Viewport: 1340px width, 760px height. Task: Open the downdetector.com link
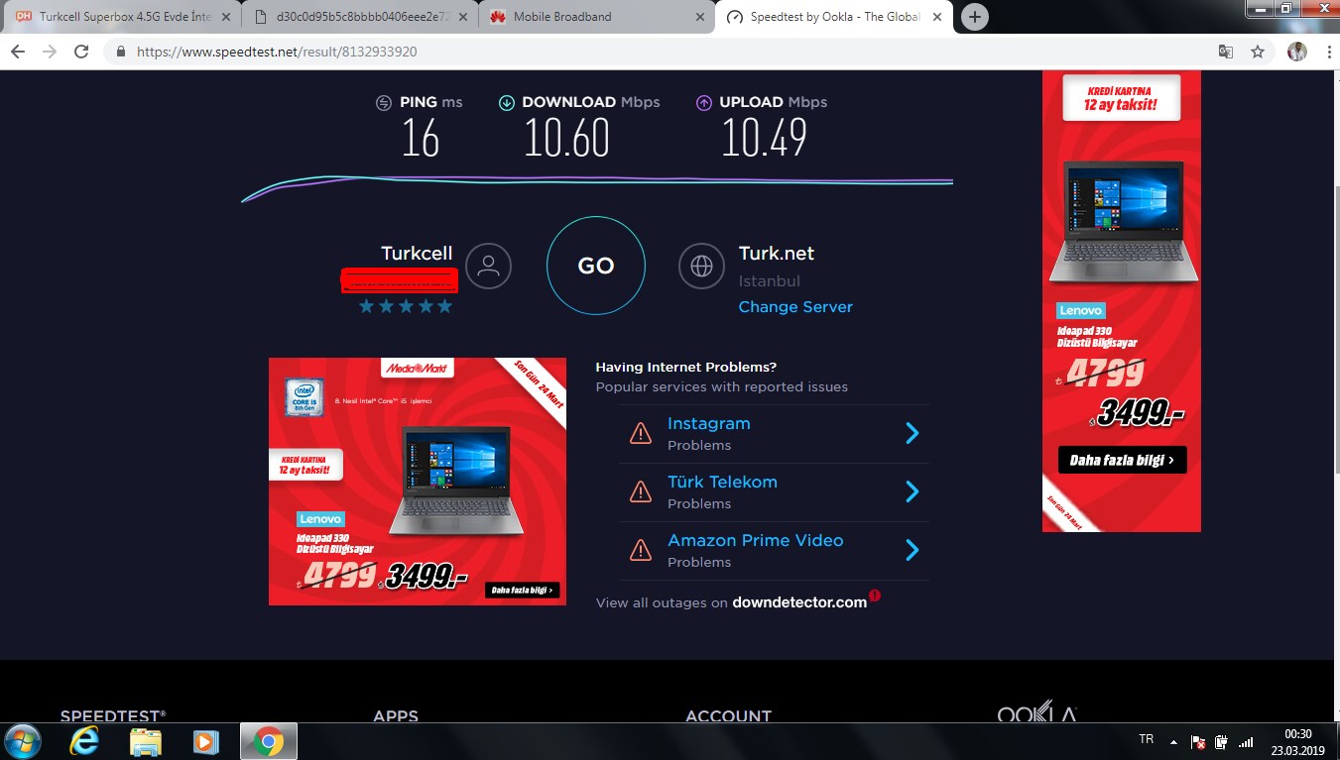tap(799, 602)
